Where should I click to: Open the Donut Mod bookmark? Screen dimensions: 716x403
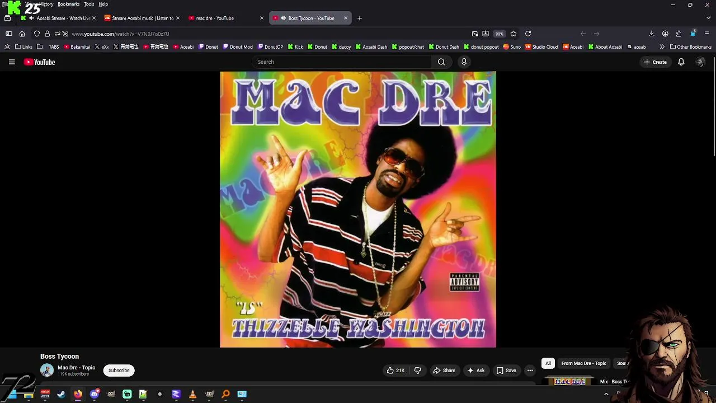[x=237, y=47]
